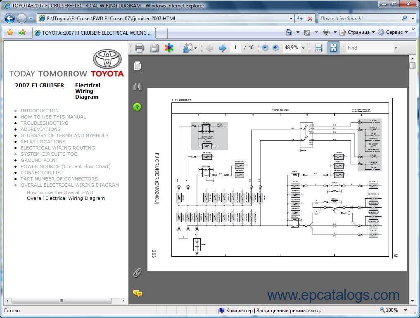Click the PDF vertical scrollbar down arrow
Image resolution: width=420 pixels, height=318 pixels.
pyautogui.click(x=413, y=301)
